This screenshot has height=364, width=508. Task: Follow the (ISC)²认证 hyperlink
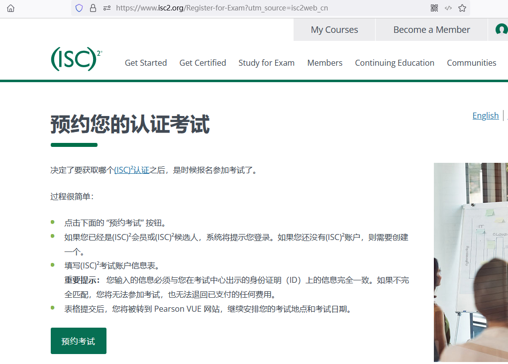[x=132, y=170]
